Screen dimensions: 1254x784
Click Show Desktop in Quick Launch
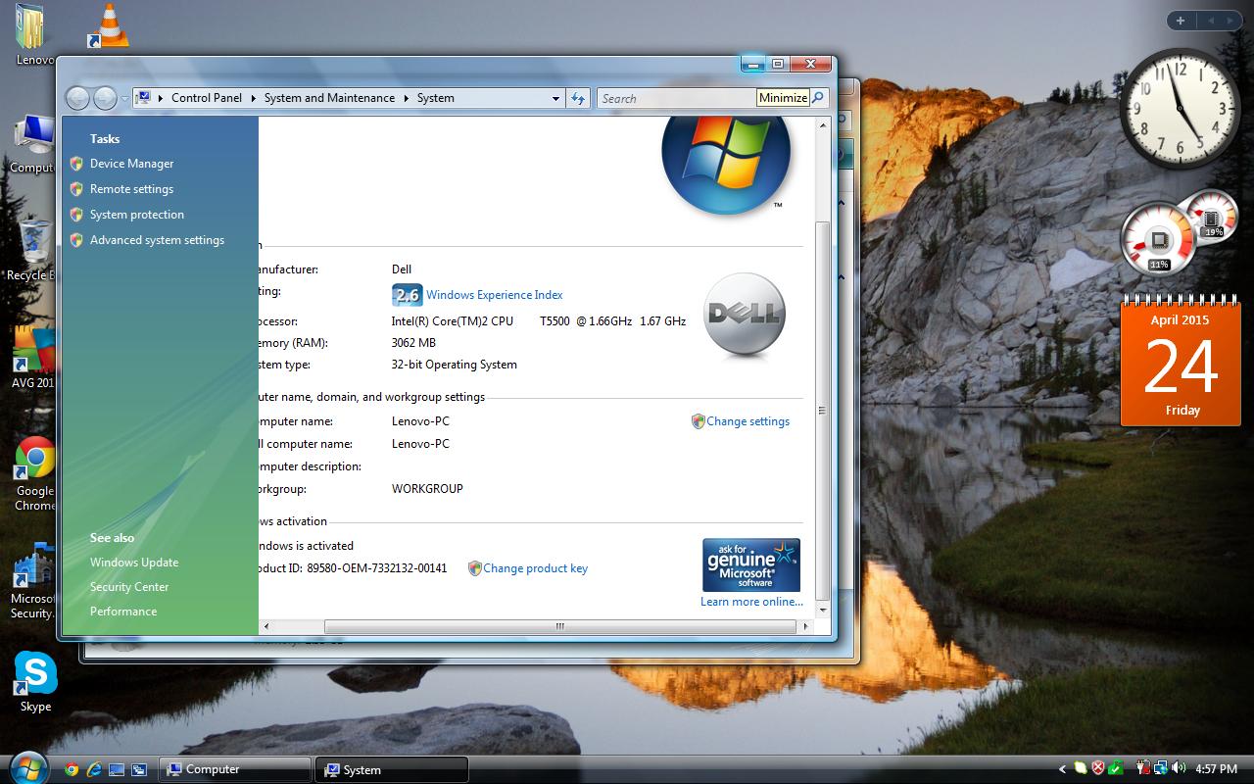tap(117, 769)
